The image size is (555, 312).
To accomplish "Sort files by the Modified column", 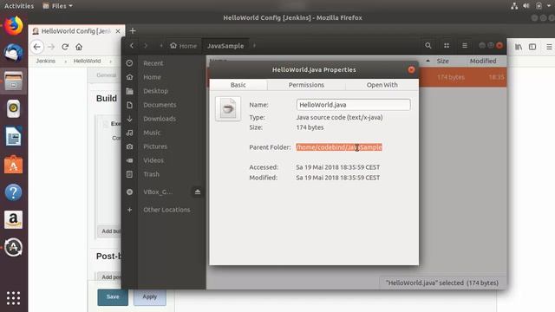I will 483,61.
